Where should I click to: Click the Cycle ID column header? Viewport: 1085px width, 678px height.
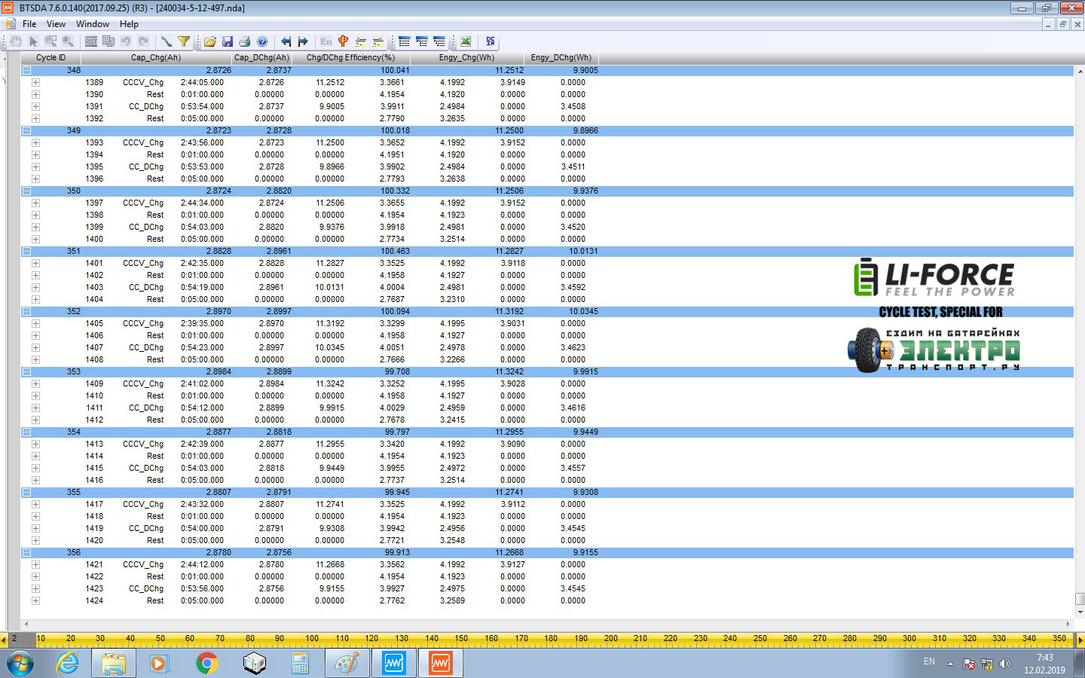[x=51, y=57]
